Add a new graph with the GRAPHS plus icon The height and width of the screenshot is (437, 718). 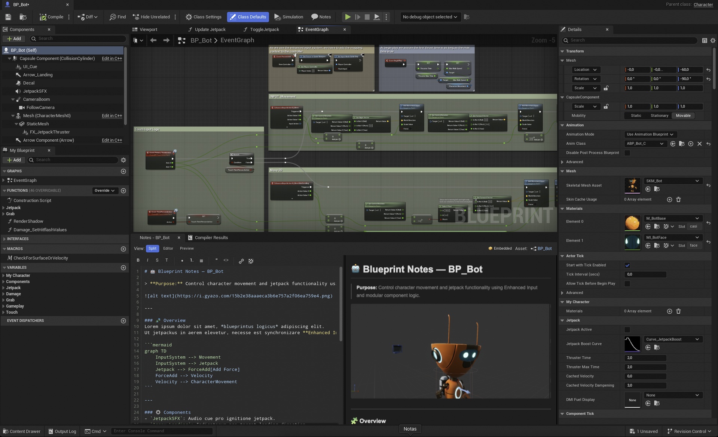click(123, 171)
